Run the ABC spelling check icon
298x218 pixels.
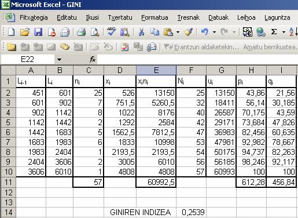(111, 31)
